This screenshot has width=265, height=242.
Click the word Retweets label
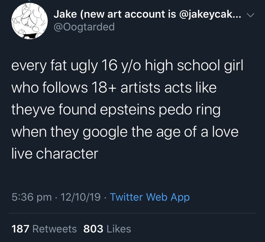pyautogui.click(x=54, y=229)
